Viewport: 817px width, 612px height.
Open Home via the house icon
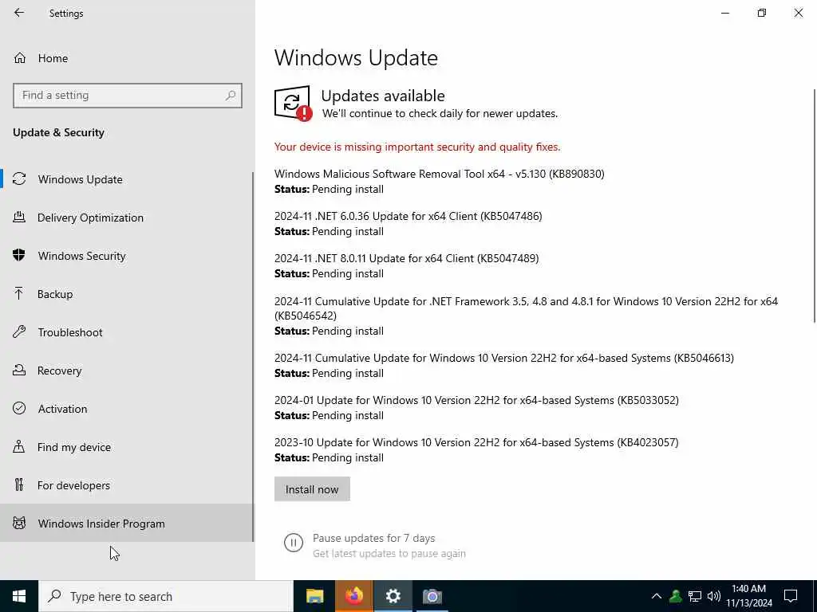click(20, 57)
